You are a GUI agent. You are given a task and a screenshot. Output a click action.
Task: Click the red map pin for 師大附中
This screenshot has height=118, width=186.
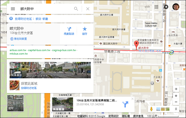click(x=136, y=45)
